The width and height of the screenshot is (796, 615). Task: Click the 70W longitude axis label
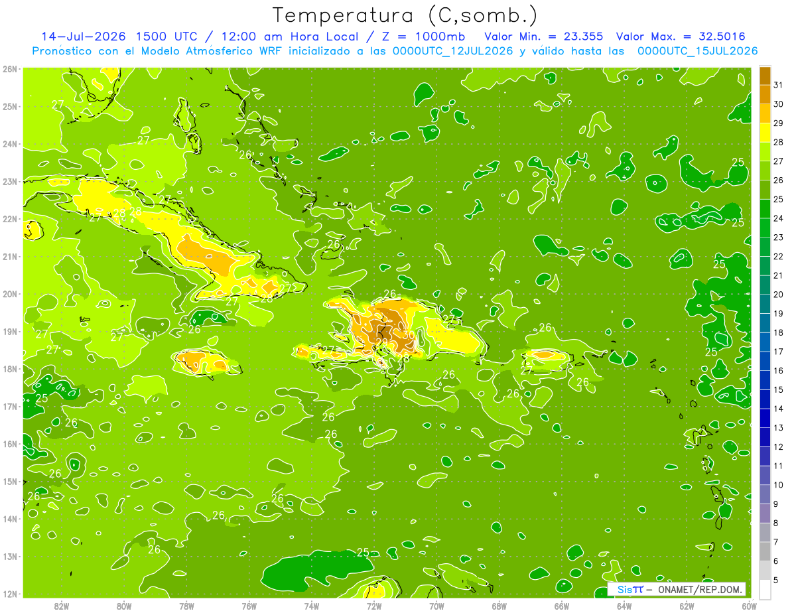coord(436,606)
